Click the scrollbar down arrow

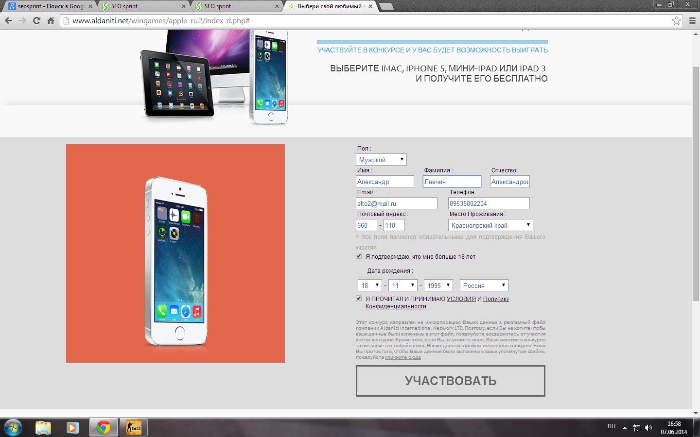[696, 413]
